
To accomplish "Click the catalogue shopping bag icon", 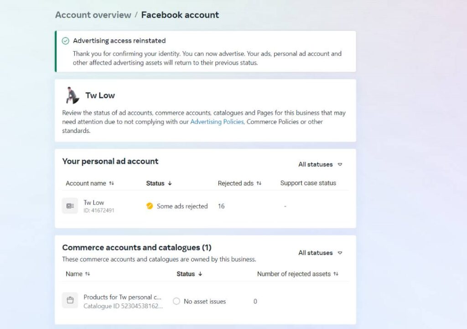I will (70, 300).
